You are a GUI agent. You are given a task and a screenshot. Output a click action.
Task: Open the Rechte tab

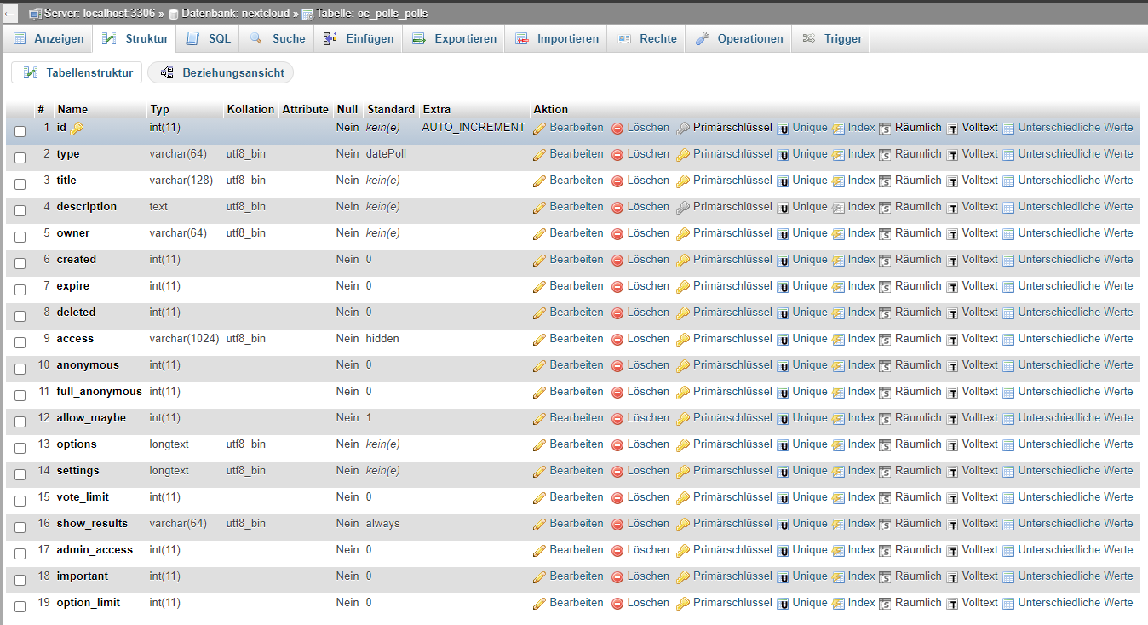point(646,38)
